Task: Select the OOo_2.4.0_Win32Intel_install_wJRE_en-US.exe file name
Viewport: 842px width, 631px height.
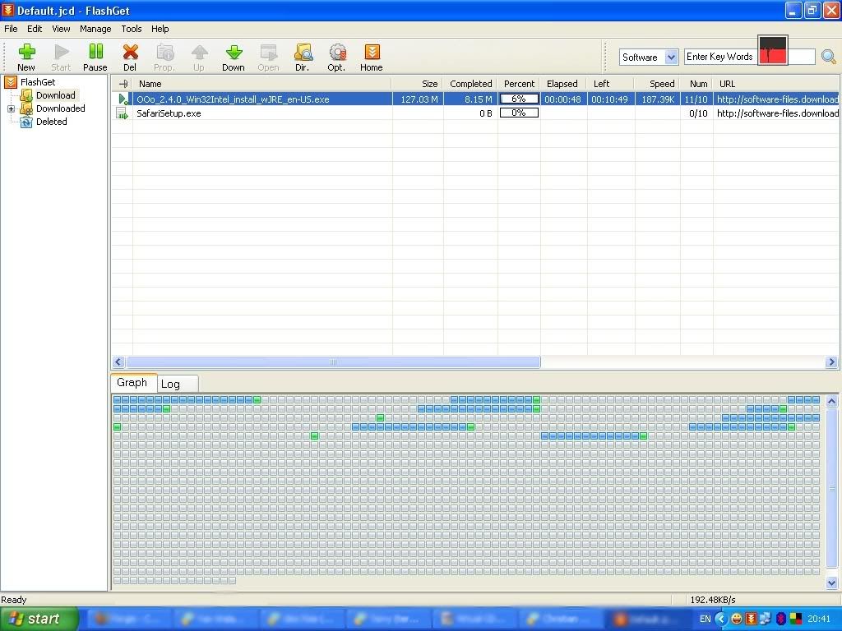Action: click(233, 99)
